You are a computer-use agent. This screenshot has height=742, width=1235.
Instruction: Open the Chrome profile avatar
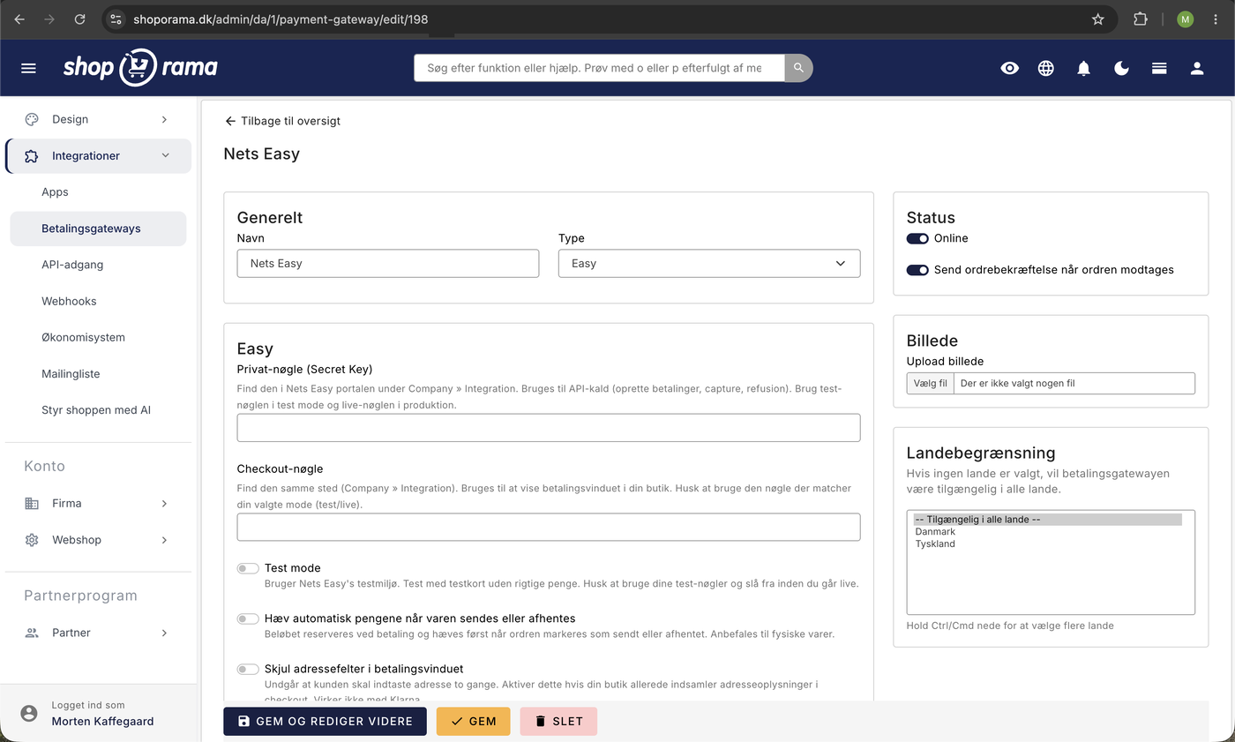1185,19
